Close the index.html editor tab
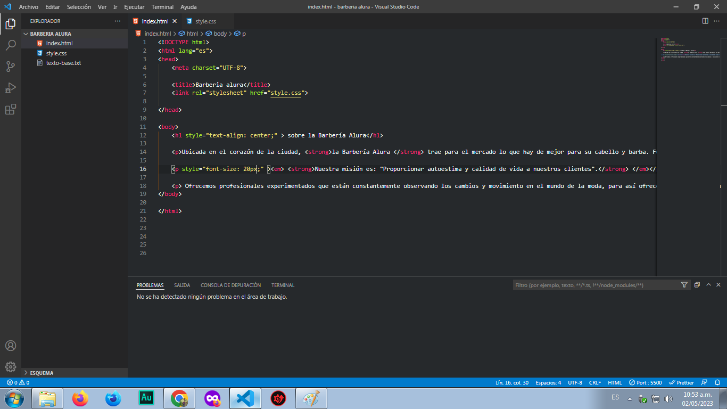 click(175, 21)
